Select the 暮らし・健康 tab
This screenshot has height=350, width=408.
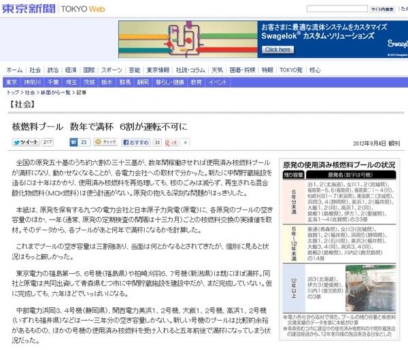point(169,82)
